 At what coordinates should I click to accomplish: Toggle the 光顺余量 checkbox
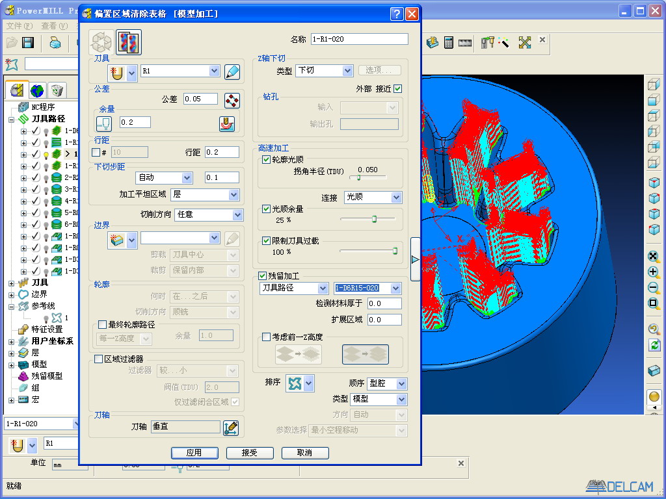point(266,209)
